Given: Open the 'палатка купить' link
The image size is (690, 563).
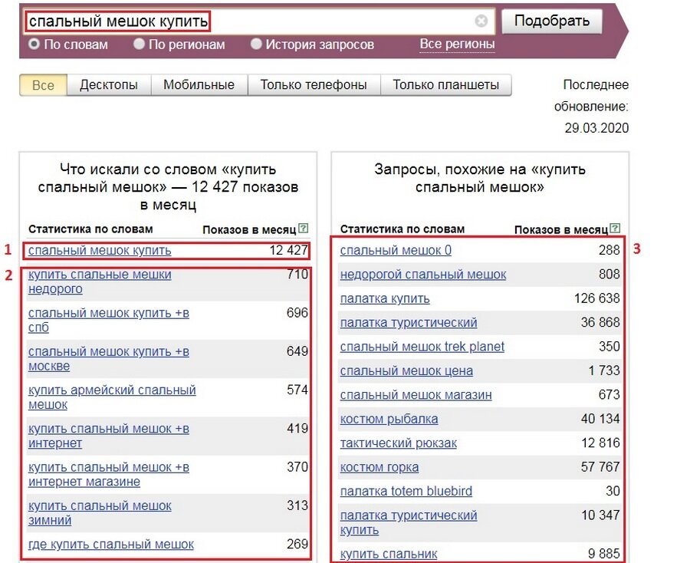Looking at the screenshot, I should tap(385, 298).
